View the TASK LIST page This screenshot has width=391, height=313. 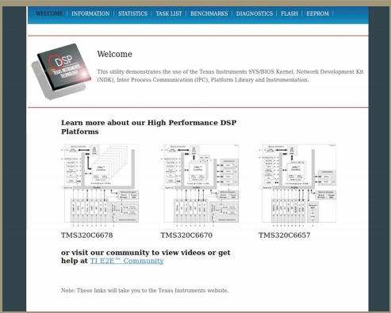[x=169, y=13]
